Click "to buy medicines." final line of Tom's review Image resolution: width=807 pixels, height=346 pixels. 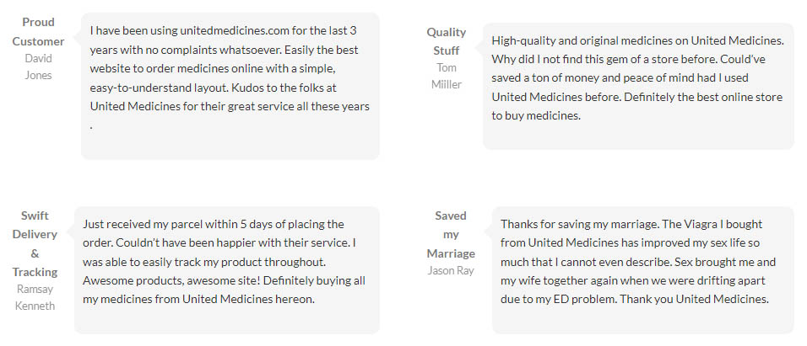[536, 116]
